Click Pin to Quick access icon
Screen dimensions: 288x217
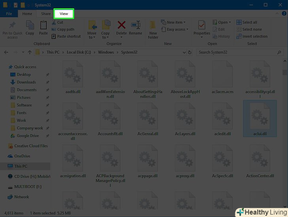point(12,25)
